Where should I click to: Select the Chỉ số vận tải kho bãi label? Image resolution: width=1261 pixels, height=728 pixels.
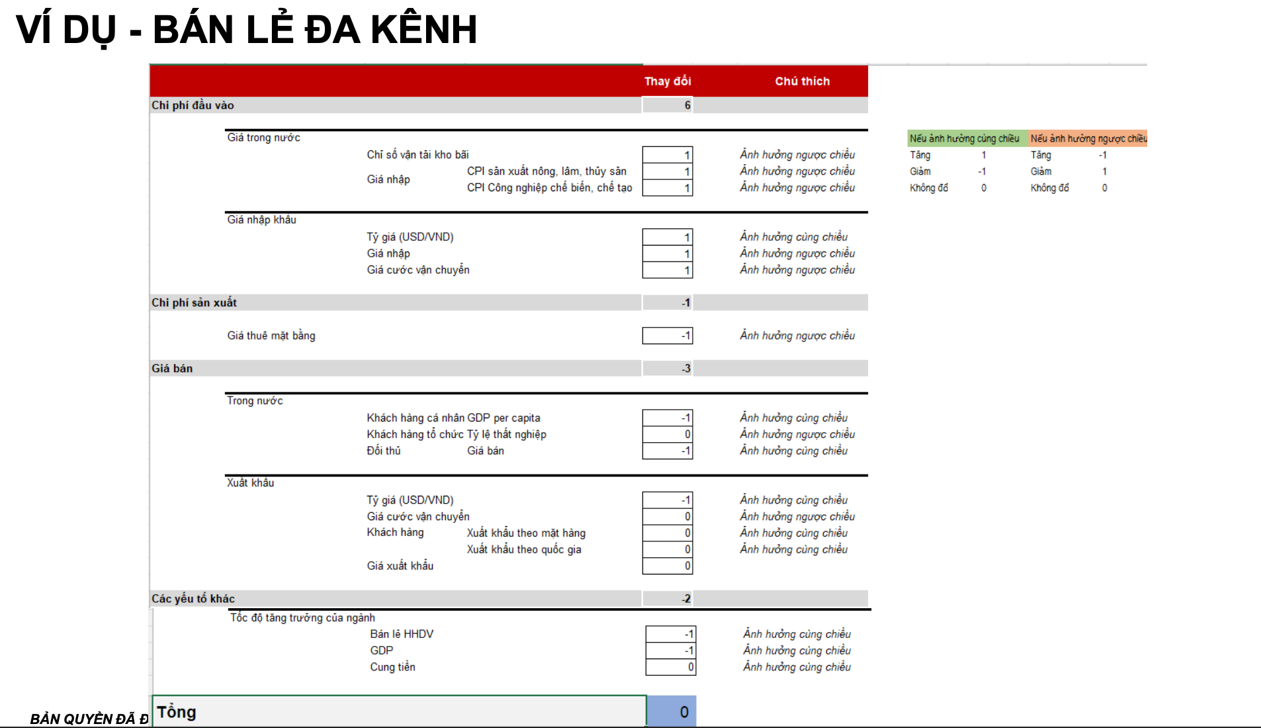click(x=417, y=155)
